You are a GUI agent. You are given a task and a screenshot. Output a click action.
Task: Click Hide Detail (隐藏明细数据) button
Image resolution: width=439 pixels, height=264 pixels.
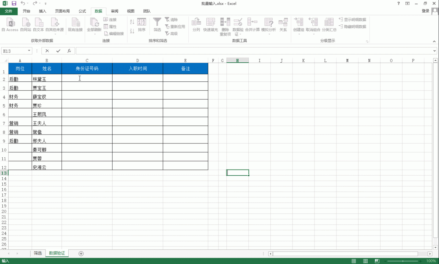pyautogui.click(x=352, y=26)
